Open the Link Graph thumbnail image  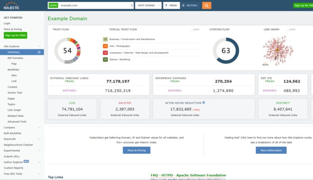[x=274, y=50]
